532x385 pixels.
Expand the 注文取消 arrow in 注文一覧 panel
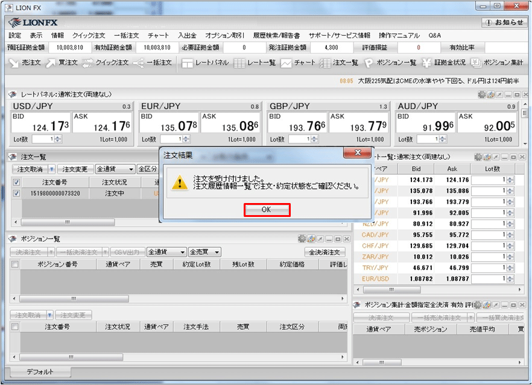point(52,169)
